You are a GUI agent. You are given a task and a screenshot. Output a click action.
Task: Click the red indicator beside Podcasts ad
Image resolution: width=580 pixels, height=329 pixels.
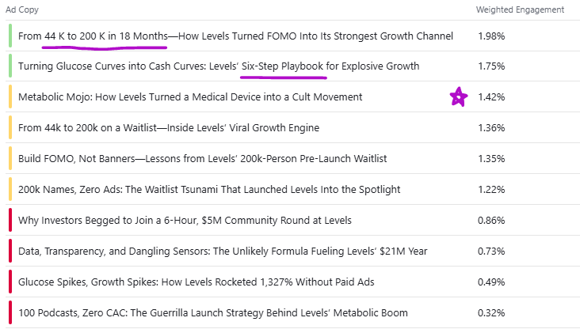[x=10, y=312]
